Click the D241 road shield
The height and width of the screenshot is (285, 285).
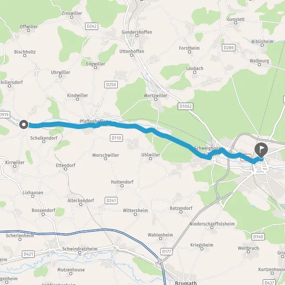pyautogui.click(x=111, y=200)
